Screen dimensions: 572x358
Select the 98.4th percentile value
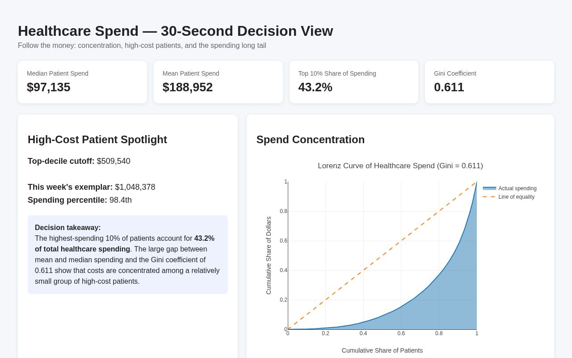click(121, 200)
